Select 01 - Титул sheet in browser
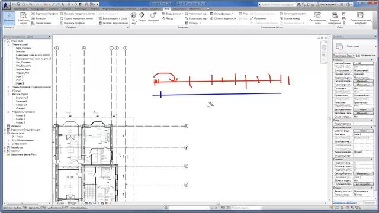 pos(17,137)
